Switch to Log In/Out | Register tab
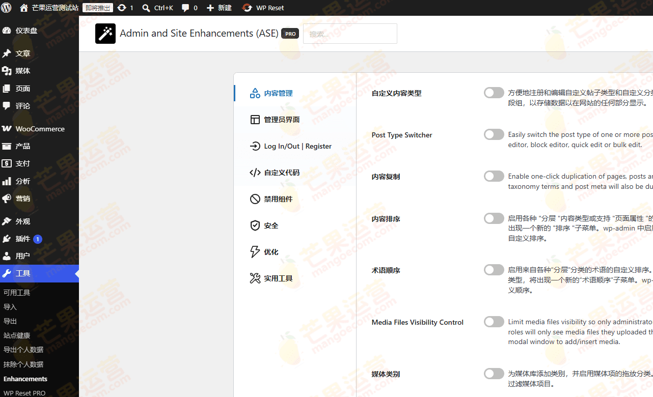Screen dimensions: 653x397 [x=295, y=146]
